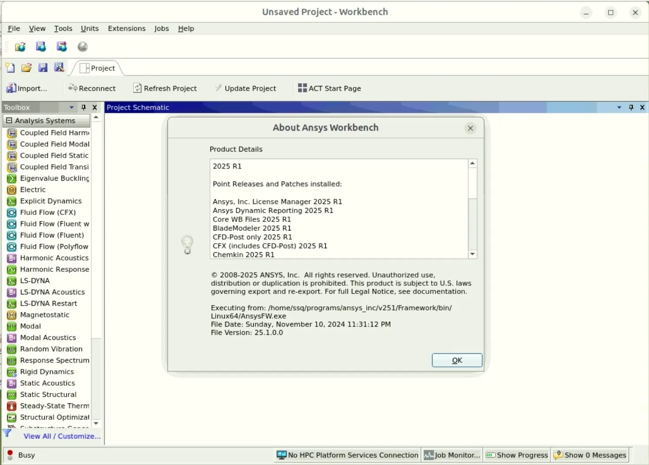649x465 pixels.
Task: Click the Fluid Flow (CFX) icon
Action: pos(12,213)
